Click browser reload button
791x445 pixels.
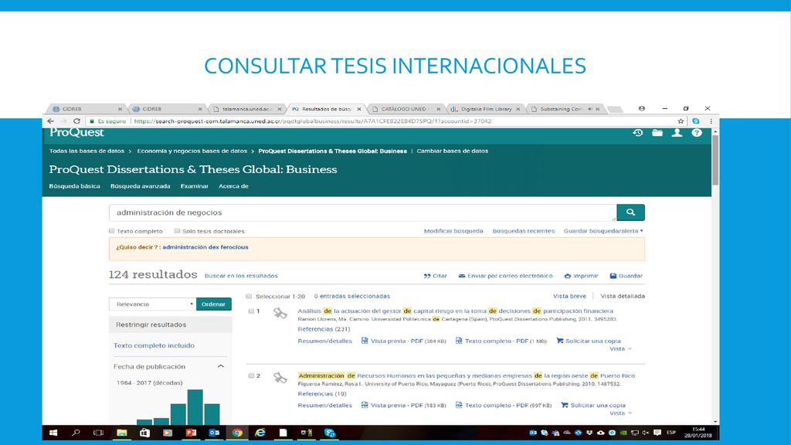coord(76,121)
